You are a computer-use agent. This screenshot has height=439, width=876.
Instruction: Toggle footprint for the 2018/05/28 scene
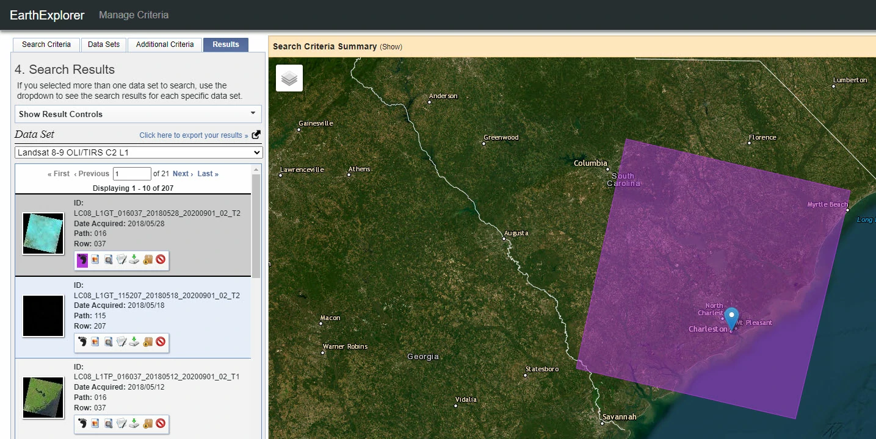pos(82,260)
